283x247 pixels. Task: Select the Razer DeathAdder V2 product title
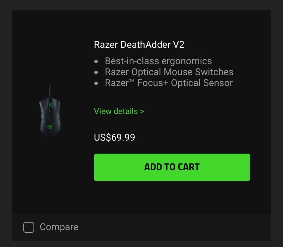point(139,44)
